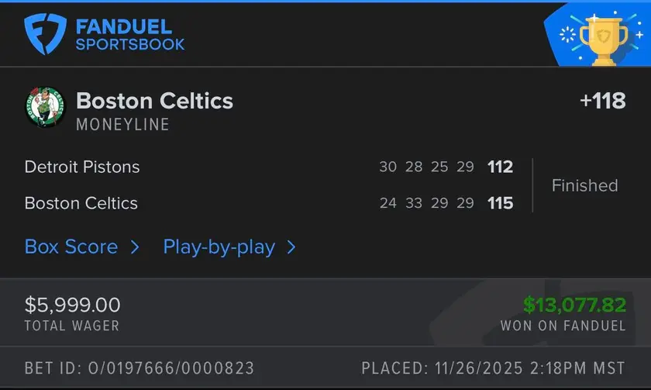651x390 pixels.
Task: Expand the chevron next to Play-by-play
Action: coord(291,247)
